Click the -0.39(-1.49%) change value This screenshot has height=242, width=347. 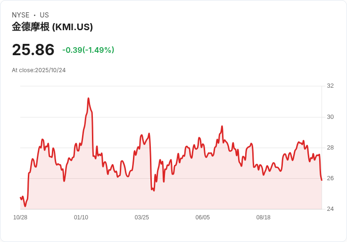click(x=88, y=50)
